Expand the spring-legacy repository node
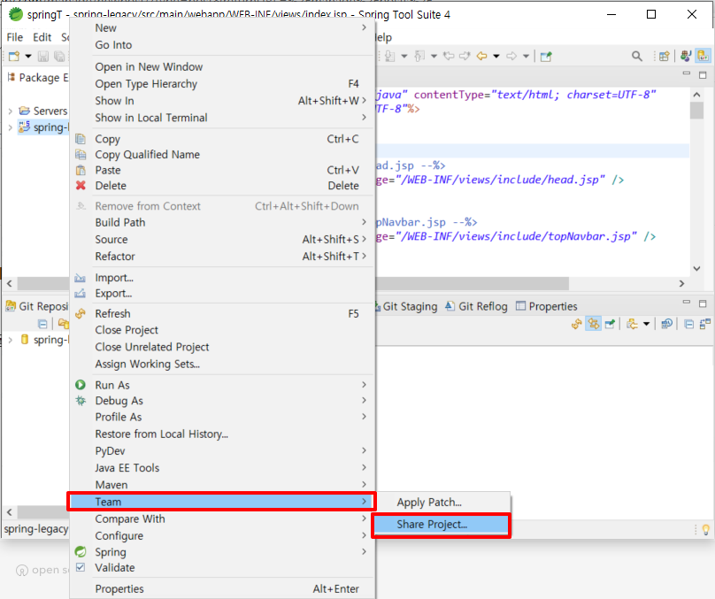 10,340
